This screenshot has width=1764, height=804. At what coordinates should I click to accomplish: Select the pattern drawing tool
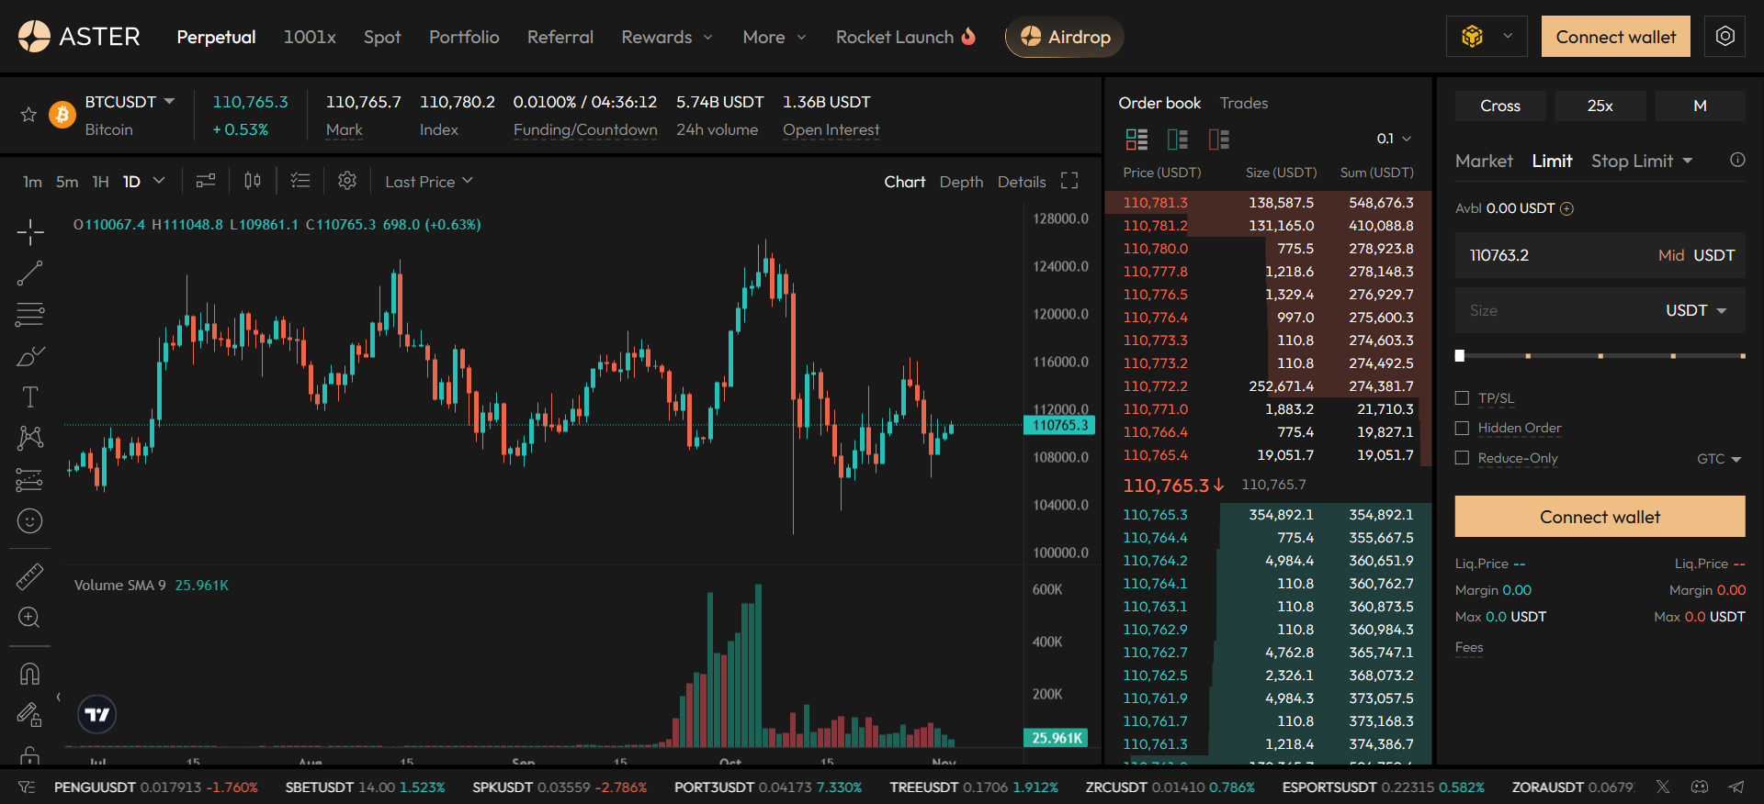(x=30, y=438)
